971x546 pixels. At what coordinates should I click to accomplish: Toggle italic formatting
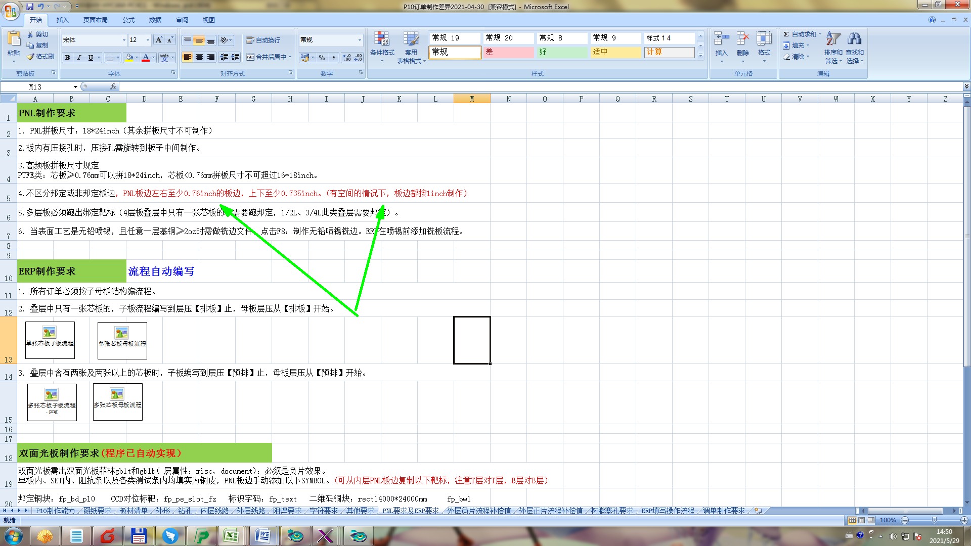click(79, 58)
